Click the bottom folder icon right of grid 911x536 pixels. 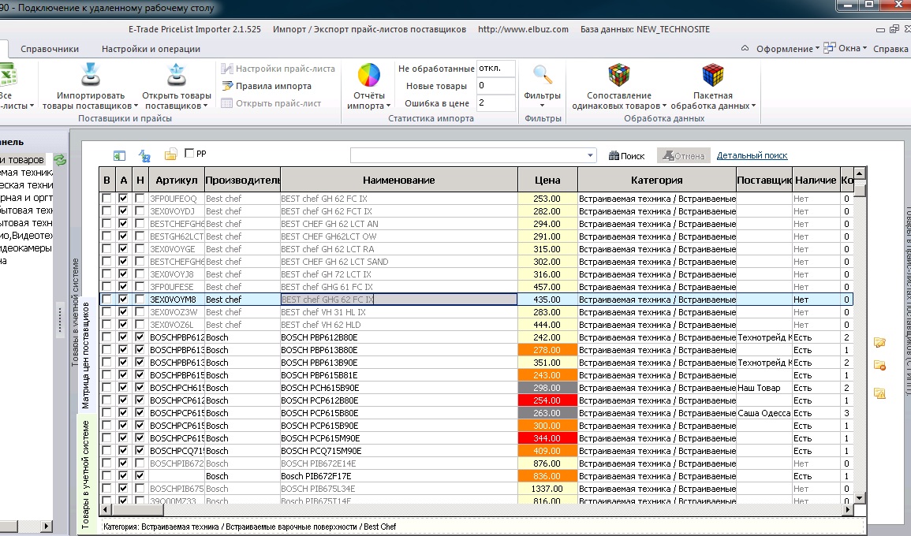879,393
